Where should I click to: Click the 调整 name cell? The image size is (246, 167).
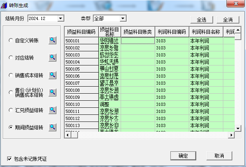pyautogui.click(x=110, y=104)
